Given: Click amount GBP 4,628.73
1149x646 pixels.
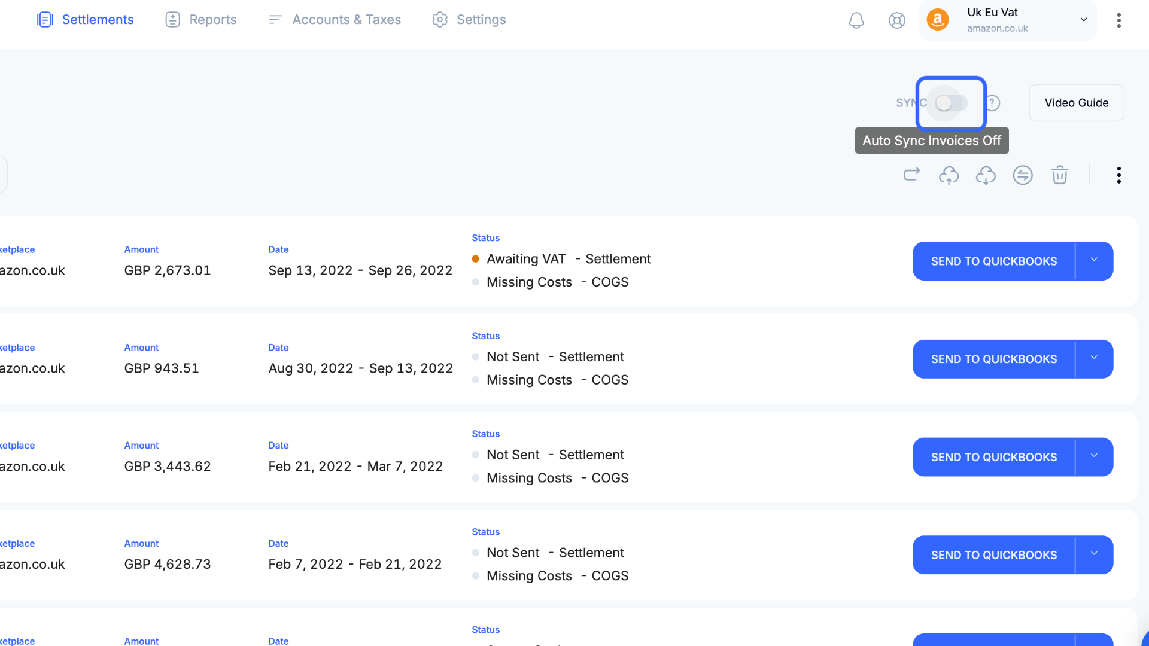Looking at the screenshot, I should coord(168,565).
